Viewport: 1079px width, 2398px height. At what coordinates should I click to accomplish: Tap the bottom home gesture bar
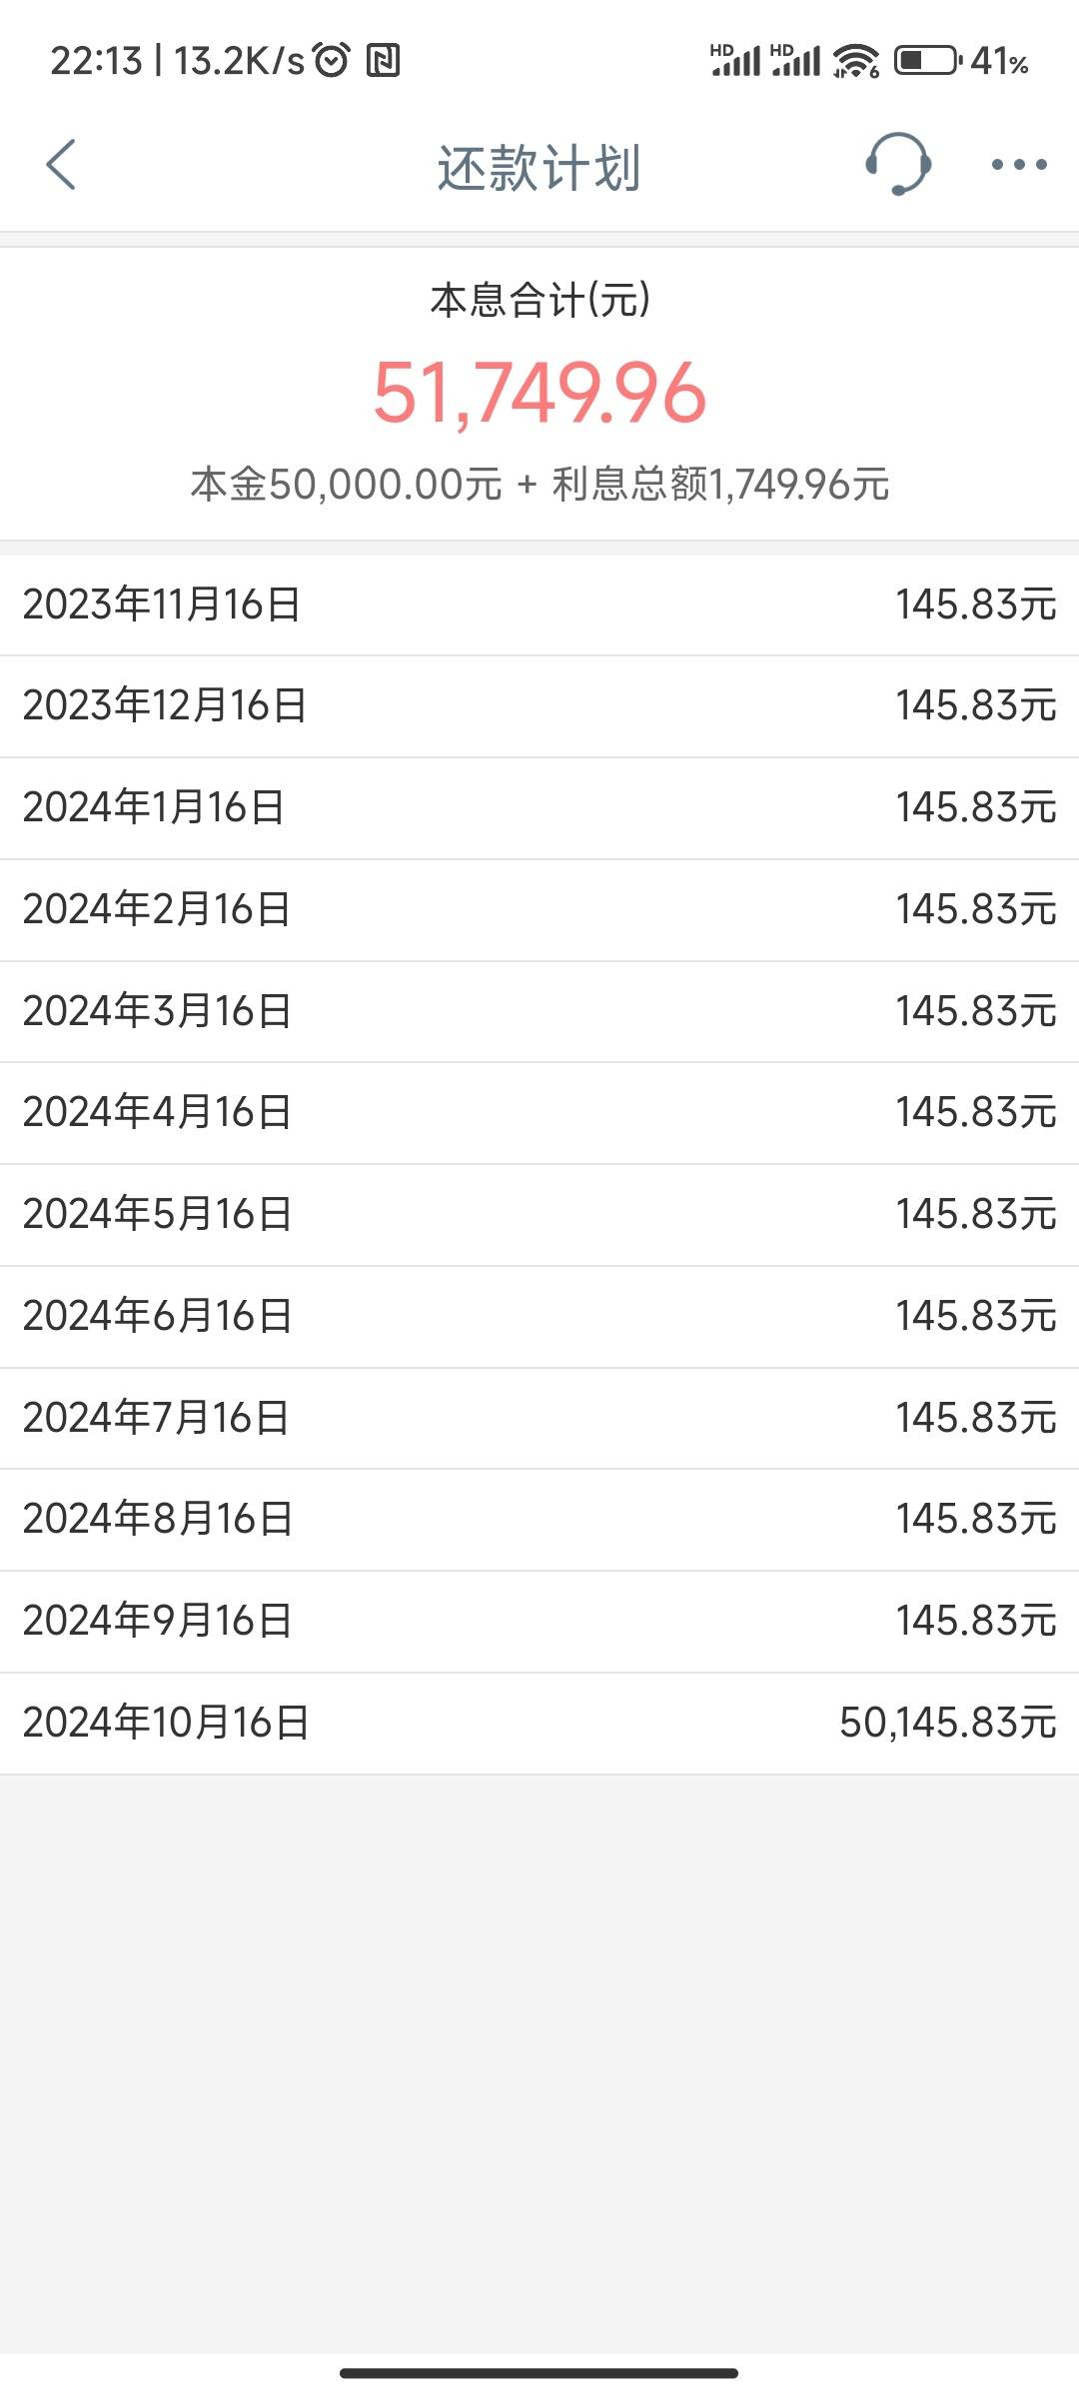pyautogui.click(x=539, y=2373)
